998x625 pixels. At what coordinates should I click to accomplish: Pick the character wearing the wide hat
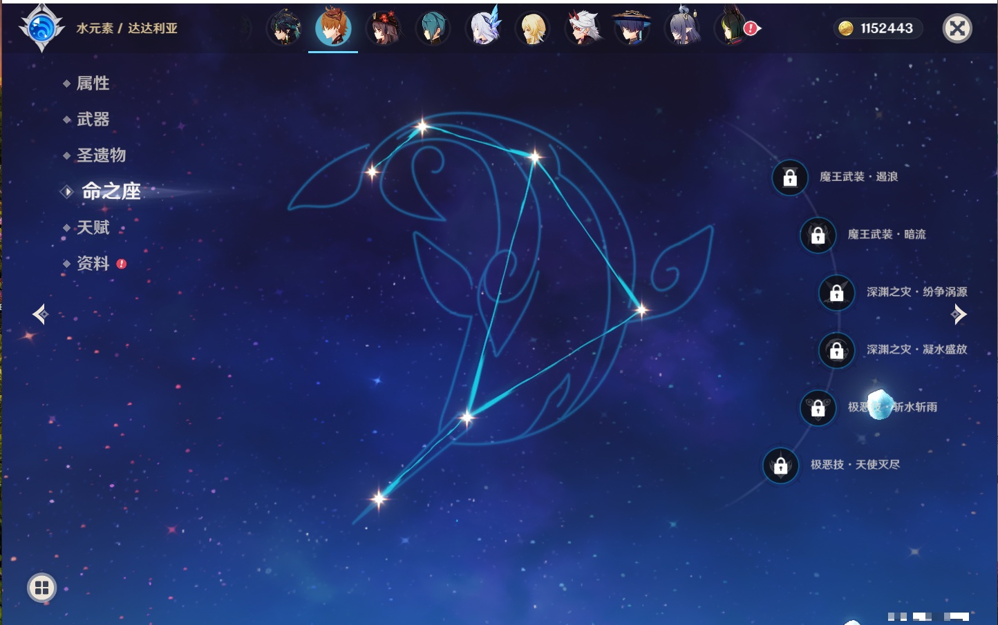632,28
